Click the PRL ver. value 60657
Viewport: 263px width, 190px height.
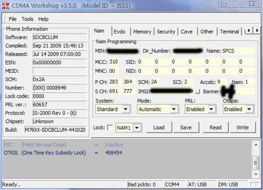(x=59, y=104)
